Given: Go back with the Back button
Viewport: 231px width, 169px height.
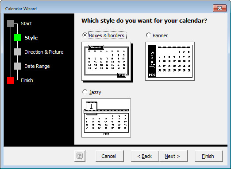Looking at the screenshot, I should [145, 156].
